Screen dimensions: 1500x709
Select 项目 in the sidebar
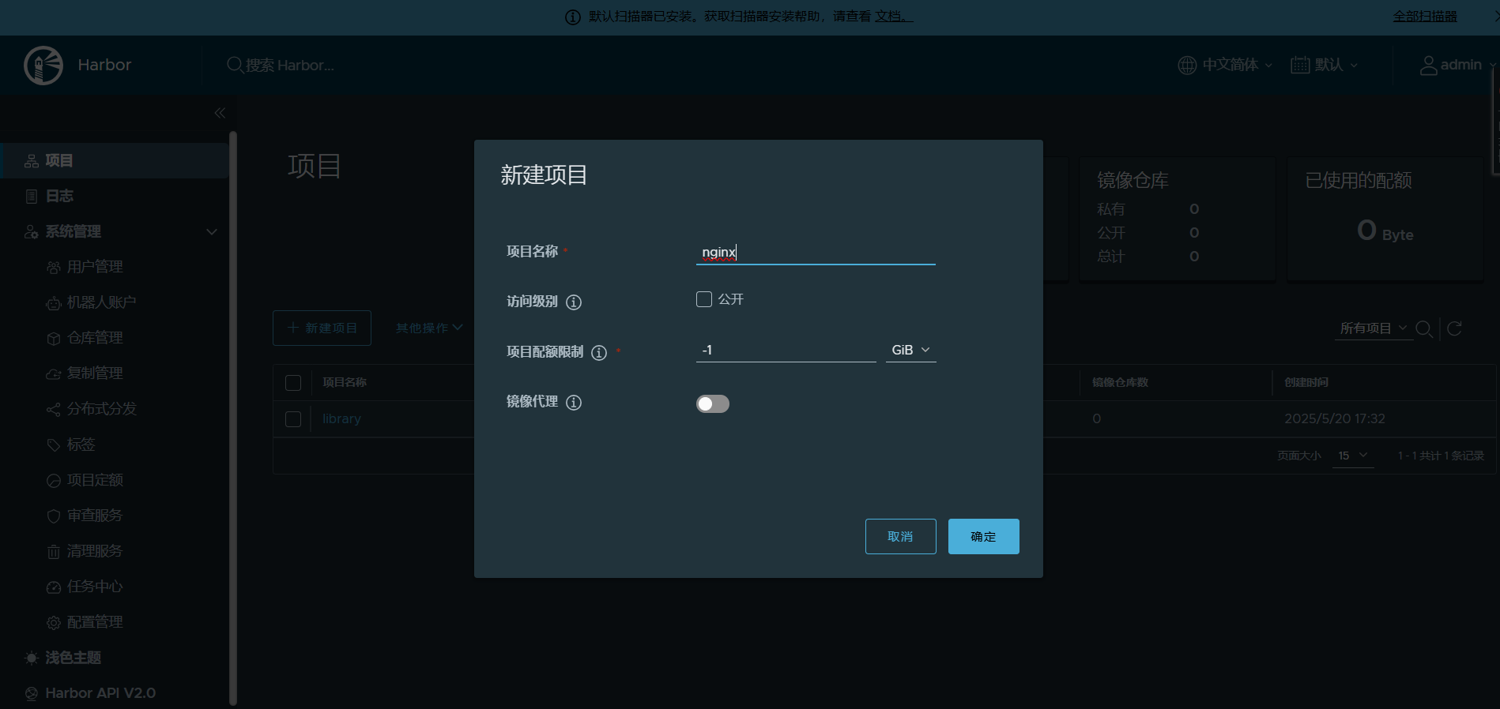click(115, 160)
